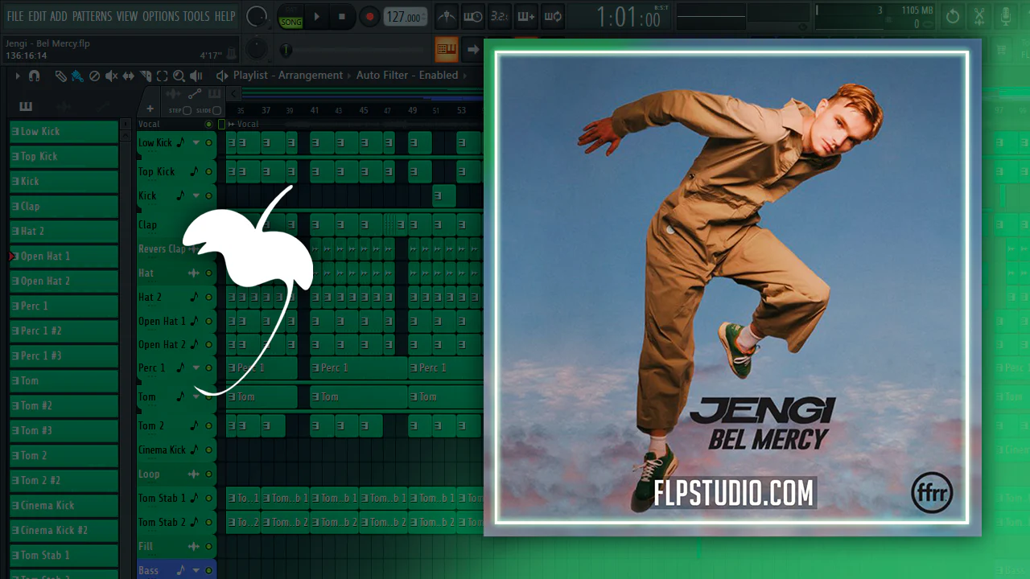Start playback with the Play button
The height and width of the screenshot is (579, 1030).
(316, 17)
